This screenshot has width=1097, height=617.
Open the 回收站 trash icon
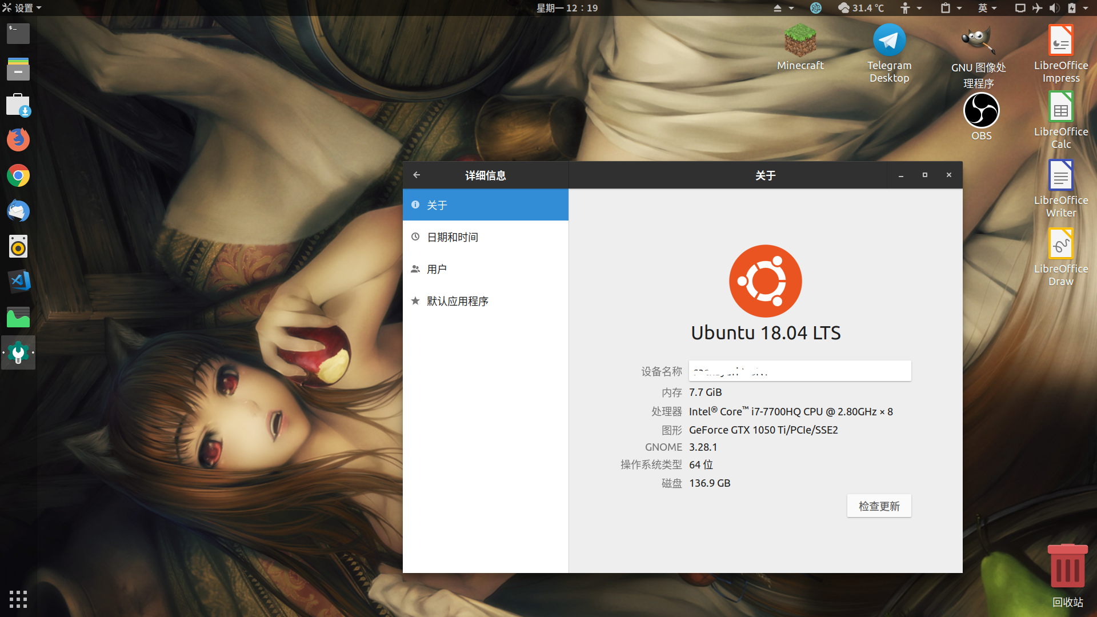coord(1067,576)
